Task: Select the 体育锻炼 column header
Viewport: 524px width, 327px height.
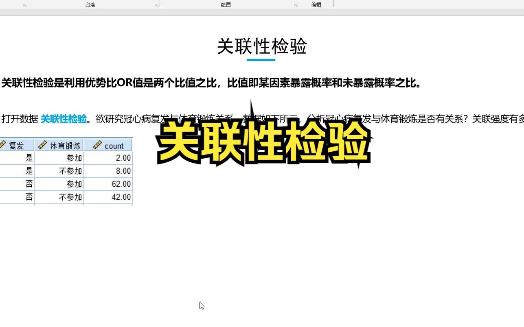Action: [x=59, y=145]
